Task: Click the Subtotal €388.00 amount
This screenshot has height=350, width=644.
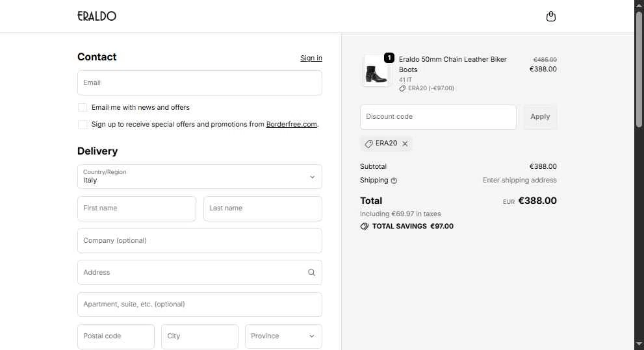Action: click(x=543, y=167)
